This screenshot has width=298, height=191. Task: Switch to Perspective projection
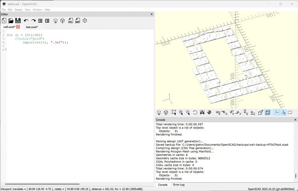point(261,112)
